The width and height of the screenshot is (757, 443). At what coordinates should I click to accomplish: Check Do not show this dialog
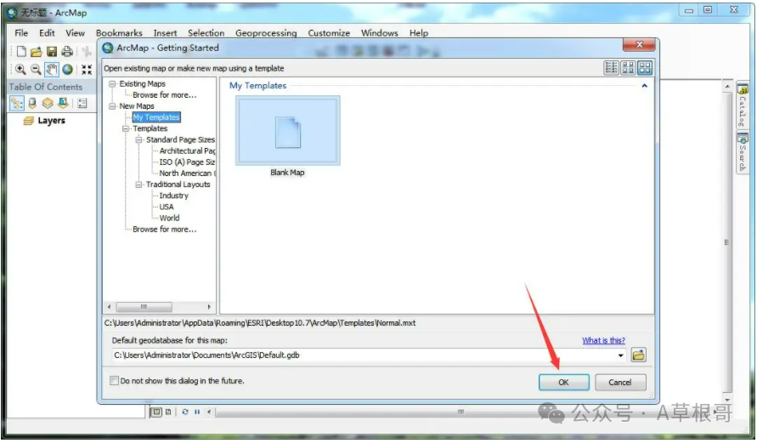[114, 381]
